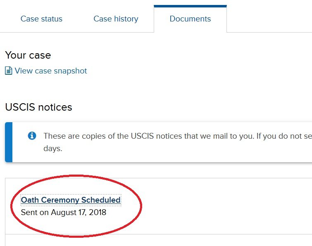
Task: Open the View case snapshot link
Action: [x=51, y=71]
